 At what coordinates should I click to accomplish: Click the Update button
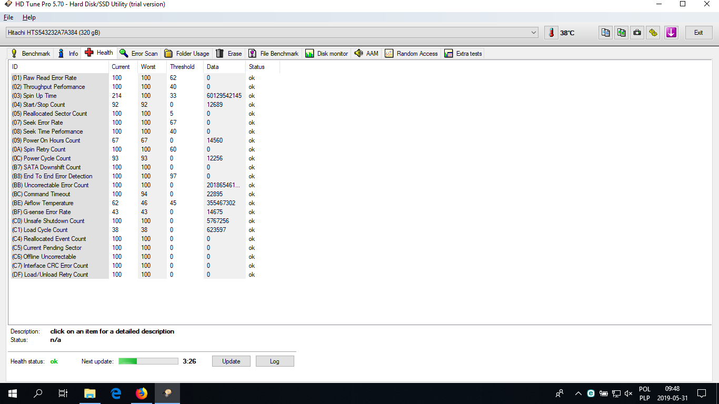coord(231,361)
